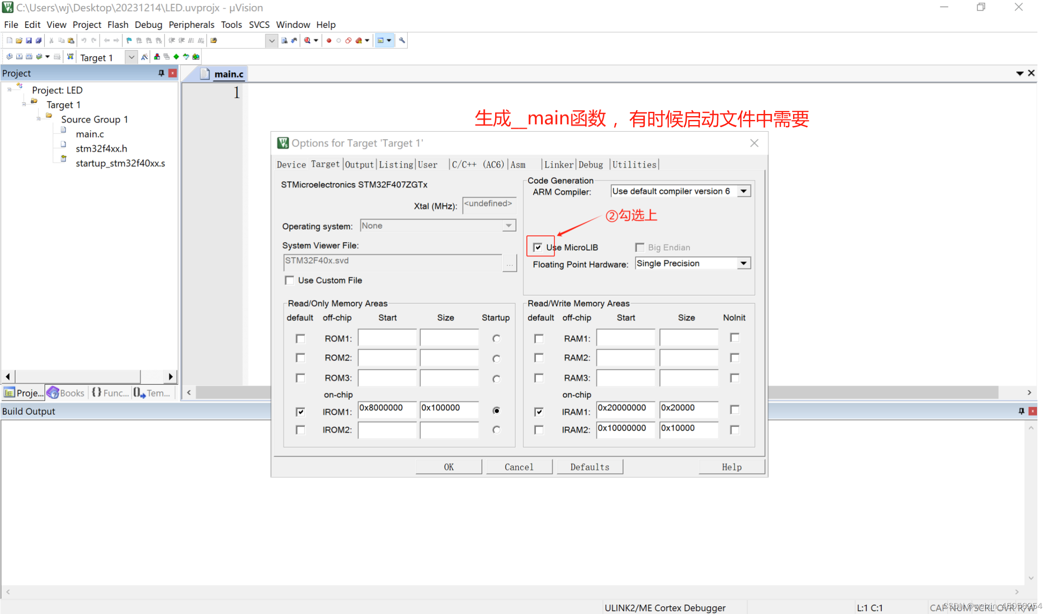The width and height of the screenshot is (1049, 614).
Task: Open the ARM Compiler version dropdown
Action: pyautogui.click(x=744, y=191)
